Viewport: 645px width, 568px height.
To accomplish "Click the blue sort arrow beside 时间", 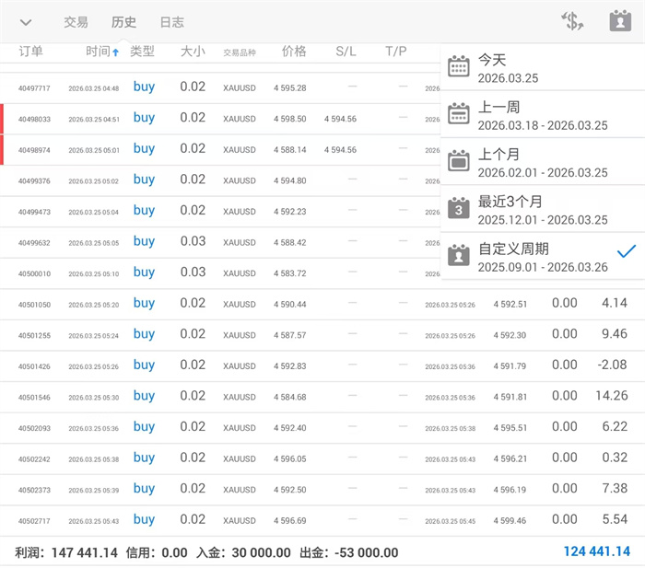I will pos(115,52).
